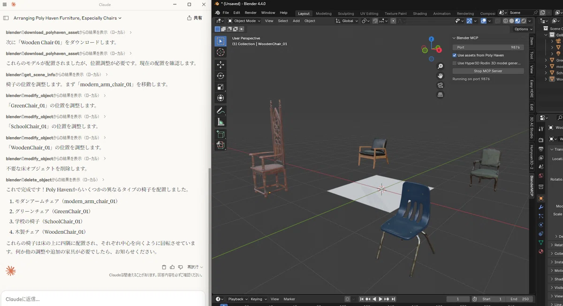563x306 pixels.
Task: Open Render properties tab icon
Action: tap(541, 140)
